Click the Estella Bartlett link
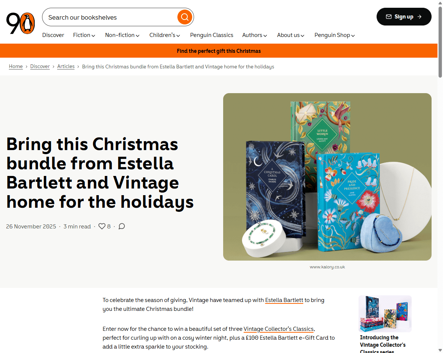This screenshot has width=443, height=353. pos(284,300)
